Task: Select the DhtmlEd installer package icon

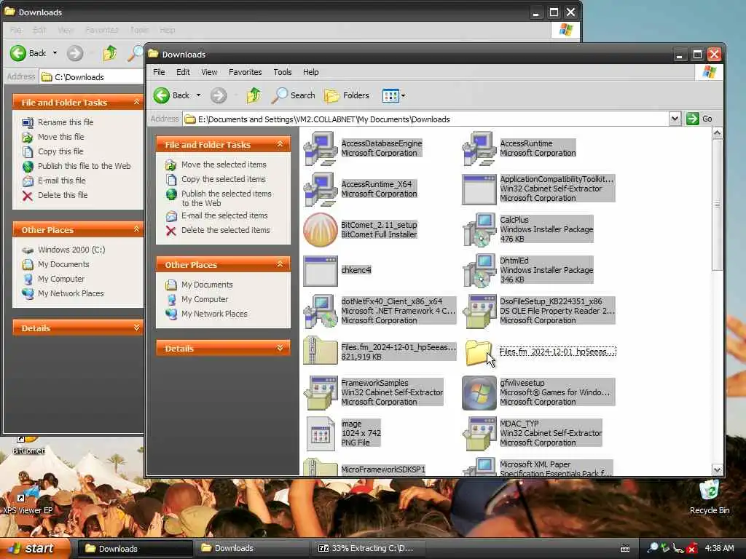Action: click(479, 271)
